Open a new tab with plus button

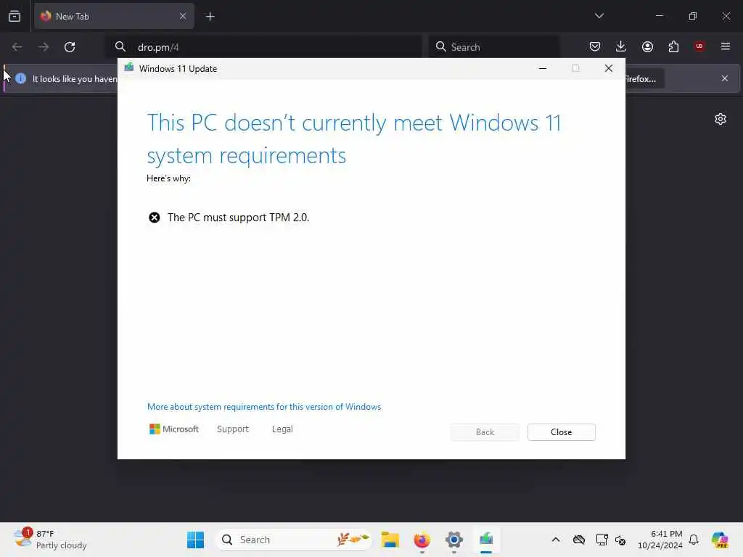[210, 17]
